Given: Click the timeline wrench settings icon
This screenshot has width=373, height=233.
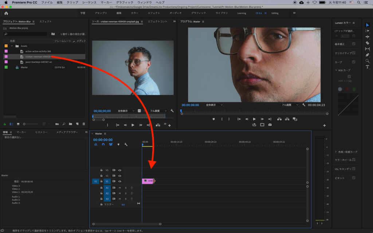Looking at the screenshot, I should [126, 145].
